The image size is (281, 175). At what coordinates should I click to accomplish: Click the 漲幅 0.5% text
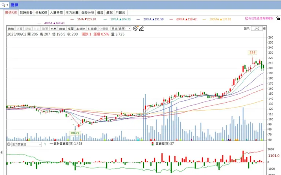click(101, 34)
